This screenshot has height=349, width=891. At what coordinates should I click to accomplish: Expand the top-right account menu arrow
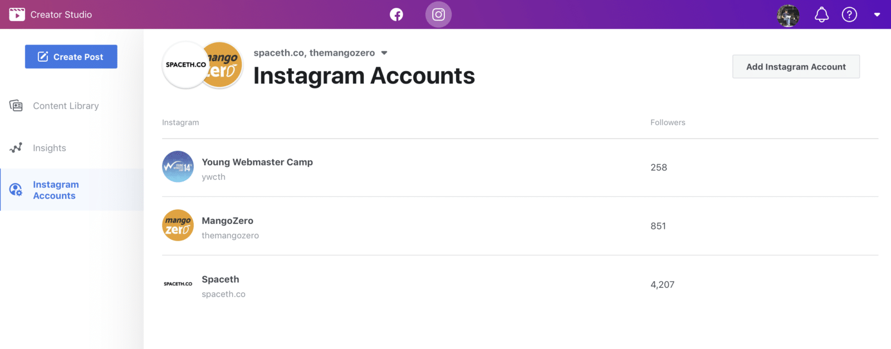877,15
